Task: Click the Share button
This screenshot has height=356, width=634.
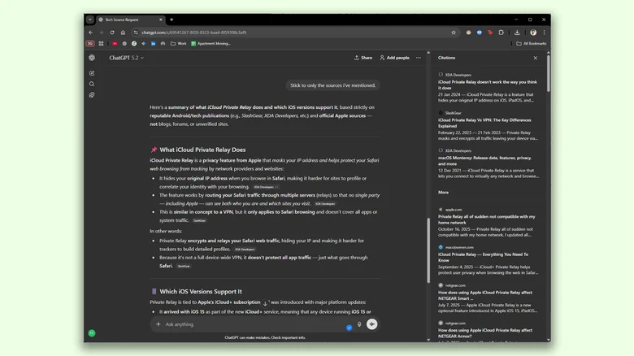Action: coord(363,58)
